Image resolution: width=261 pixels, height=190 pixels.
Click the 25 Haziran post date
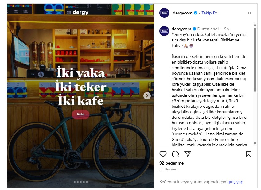[168, 169]
